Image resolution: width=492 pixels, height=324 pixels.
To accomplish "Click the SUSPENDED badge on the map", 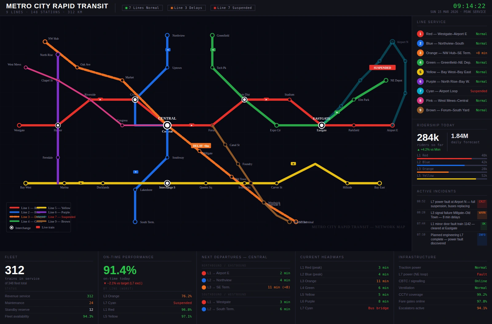I will coord(382,67).
